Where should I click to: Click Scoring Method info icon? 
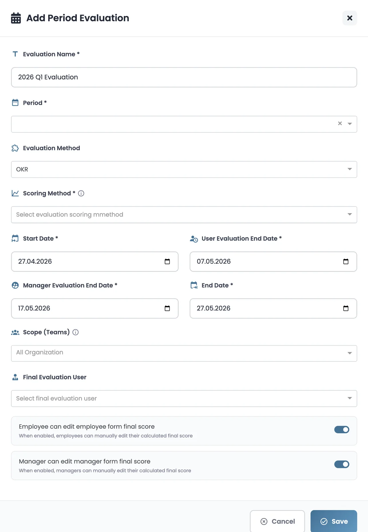tap(81, 194)
